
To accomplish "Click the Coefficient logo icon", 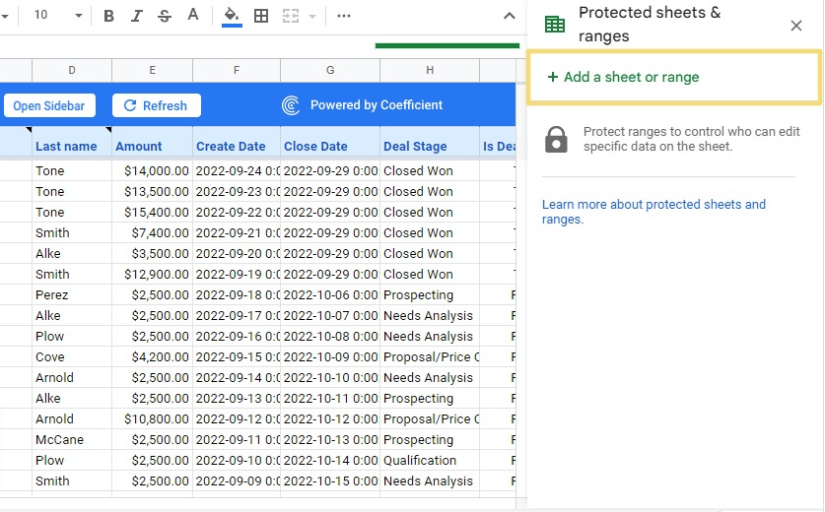I will (x=291, y=105).
